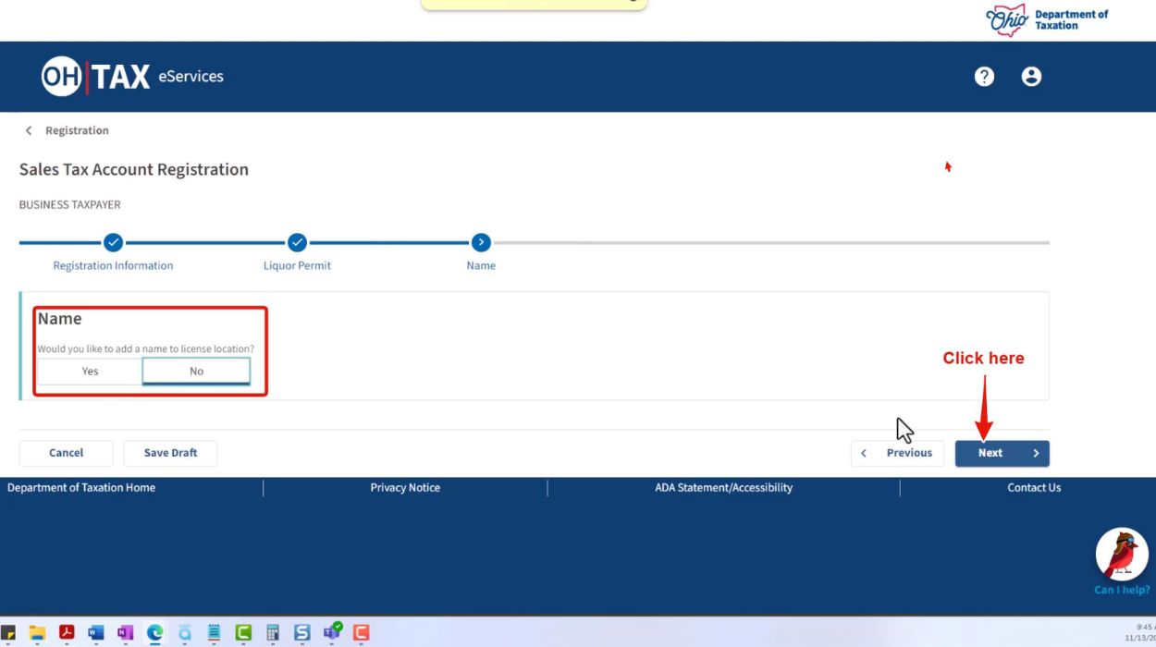Cancel the sales tax registration

[66, 454]
